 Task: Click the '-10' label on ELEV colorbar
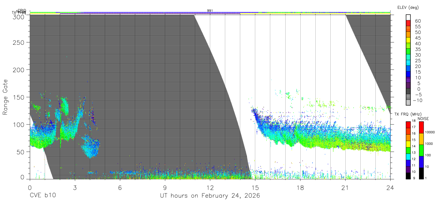point(418,101)
